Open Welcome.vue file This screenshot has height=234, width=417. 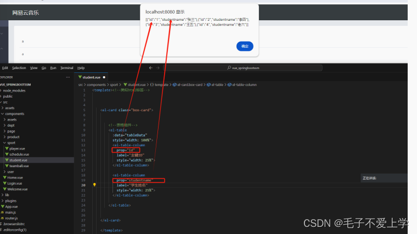pos(18,190)
